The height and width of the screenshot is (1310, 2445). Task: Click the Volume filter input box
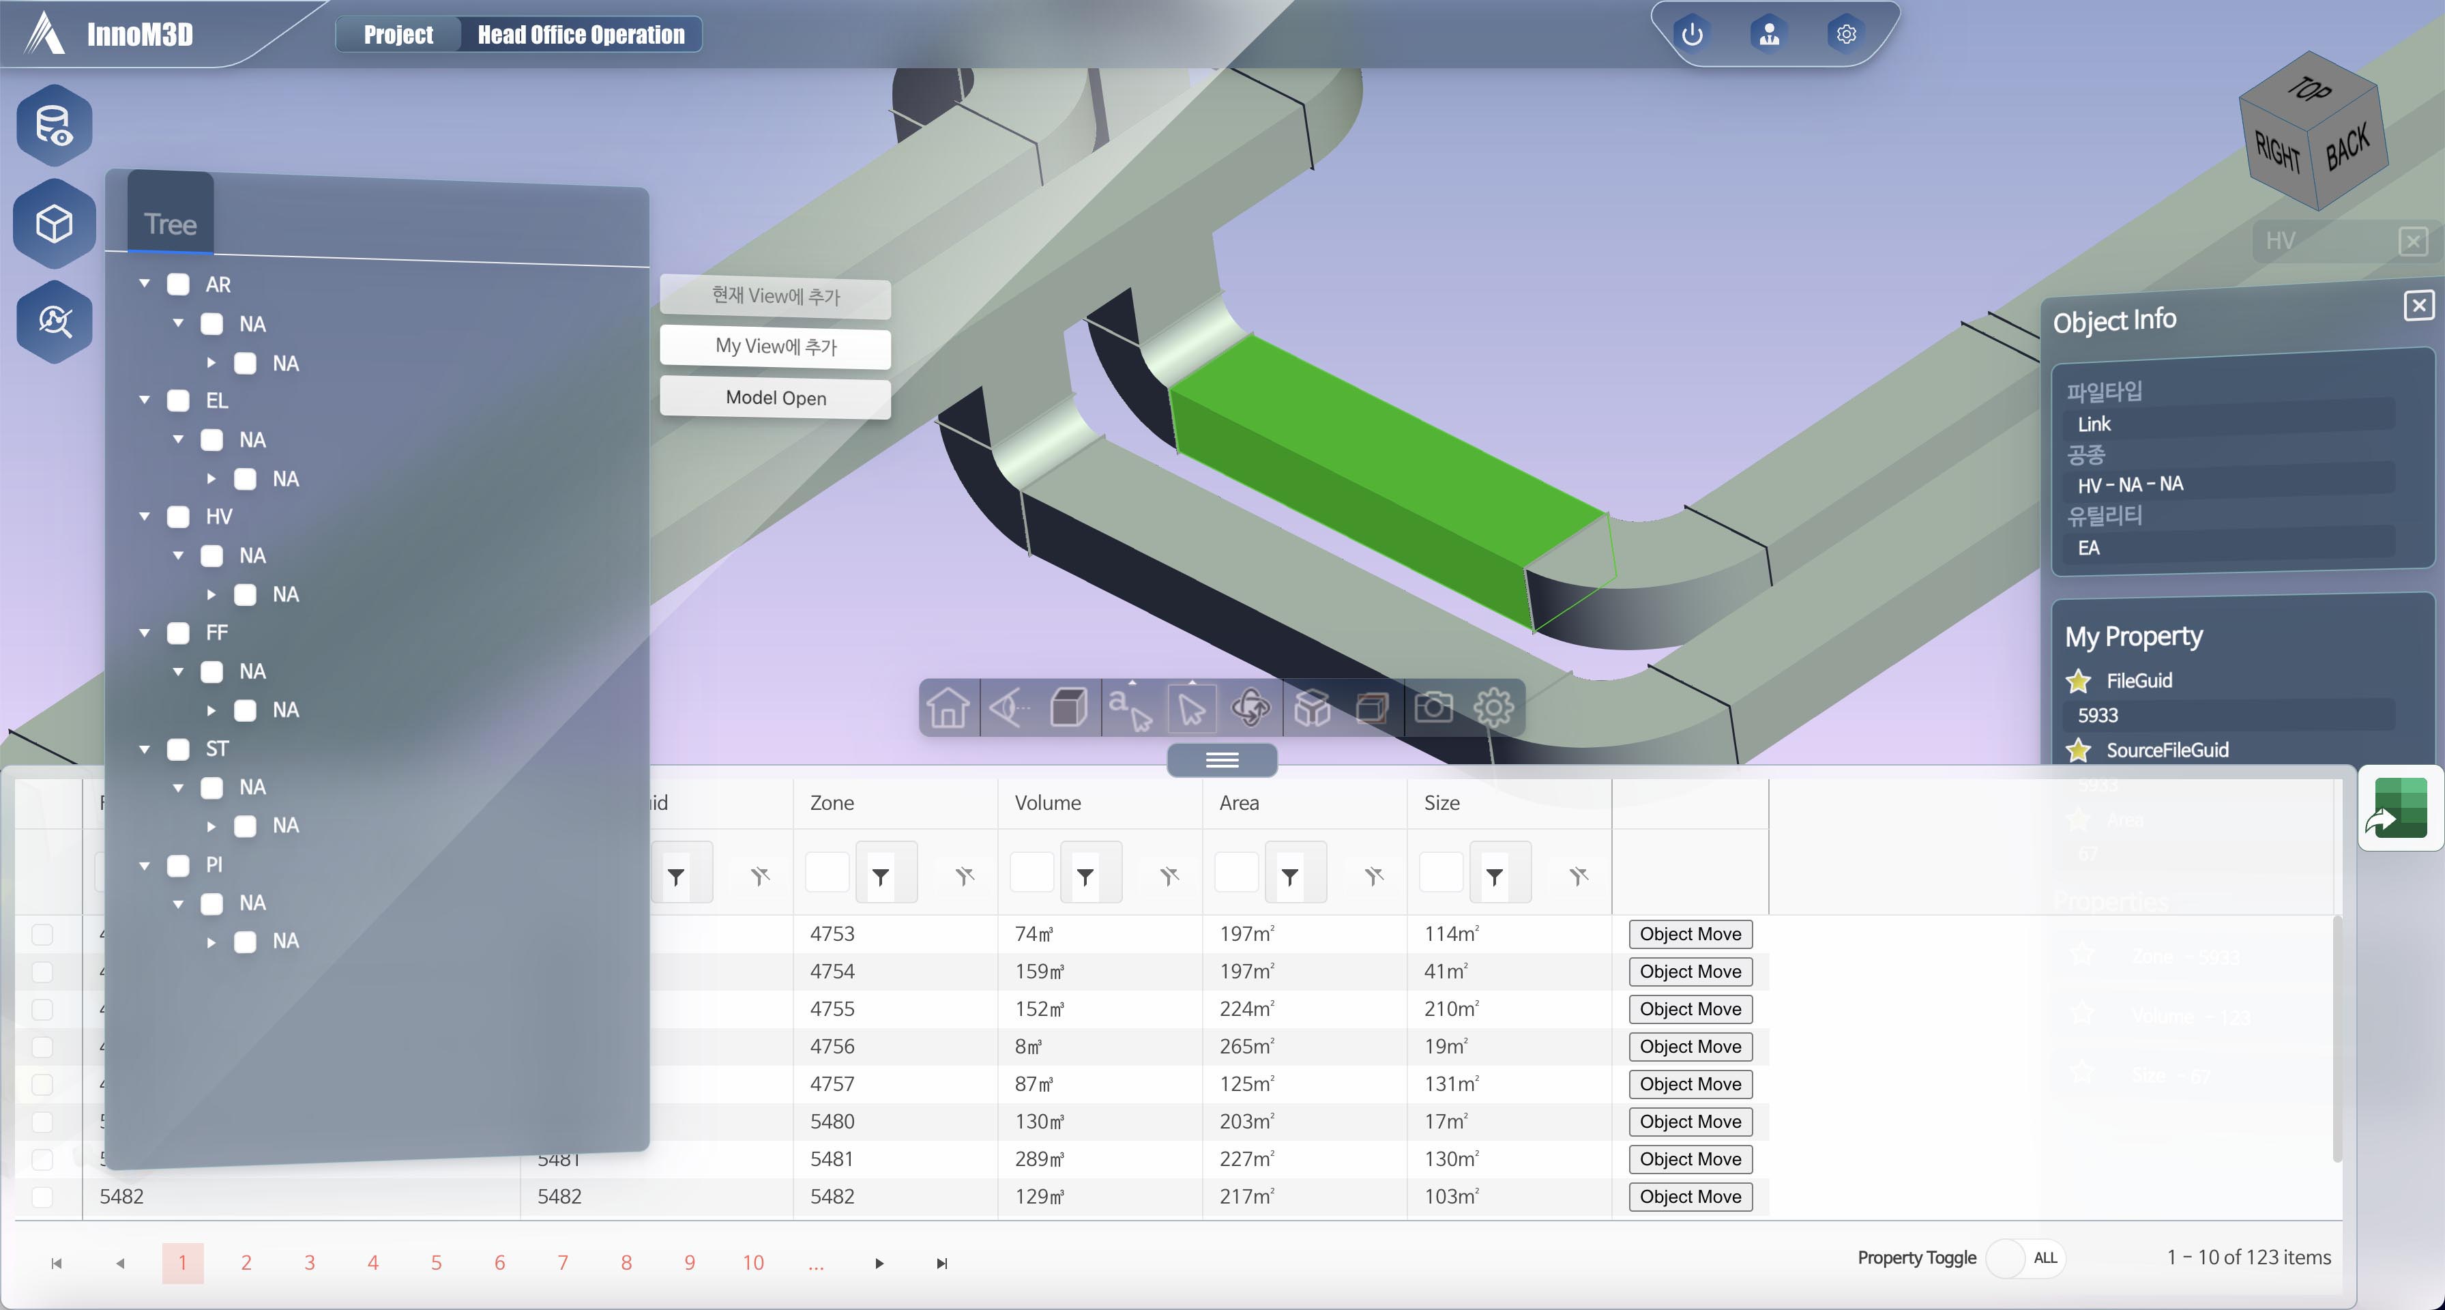pos(1033,873)
